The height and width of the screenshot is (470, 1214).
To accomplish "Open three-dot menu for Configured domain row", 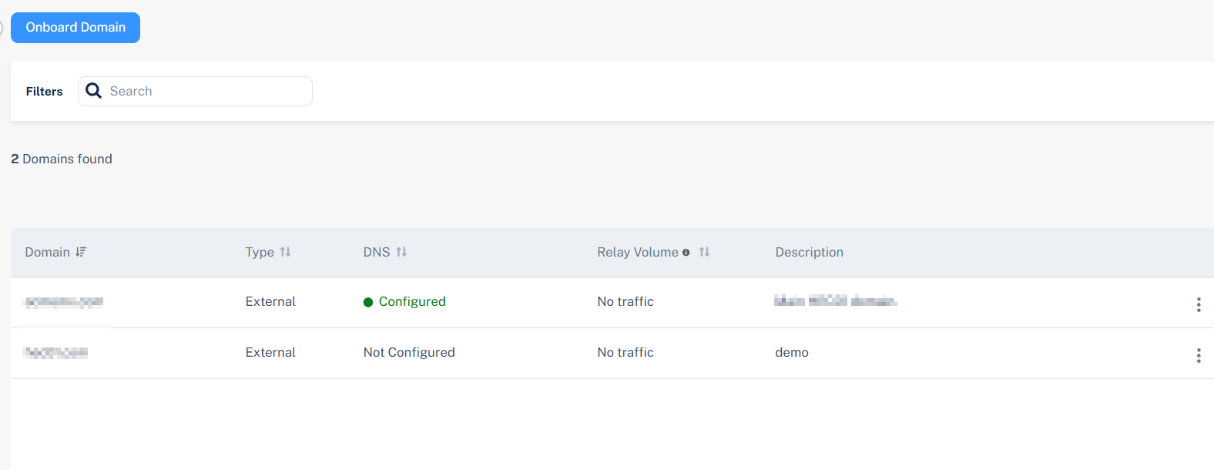I will tap(1199, 304).
